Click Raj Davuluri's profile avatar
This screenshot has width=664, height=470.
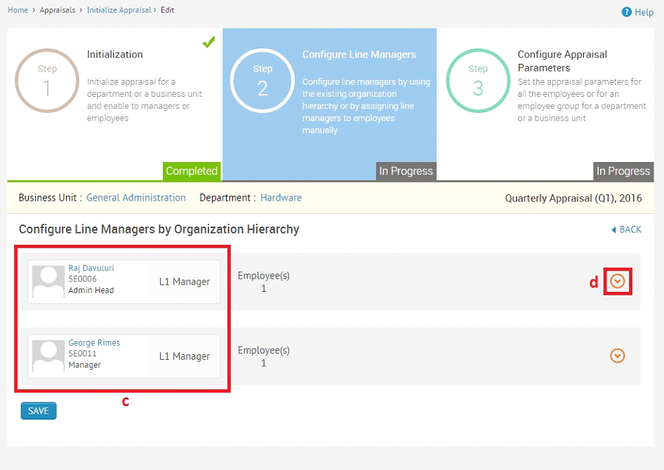pos(48,282)
